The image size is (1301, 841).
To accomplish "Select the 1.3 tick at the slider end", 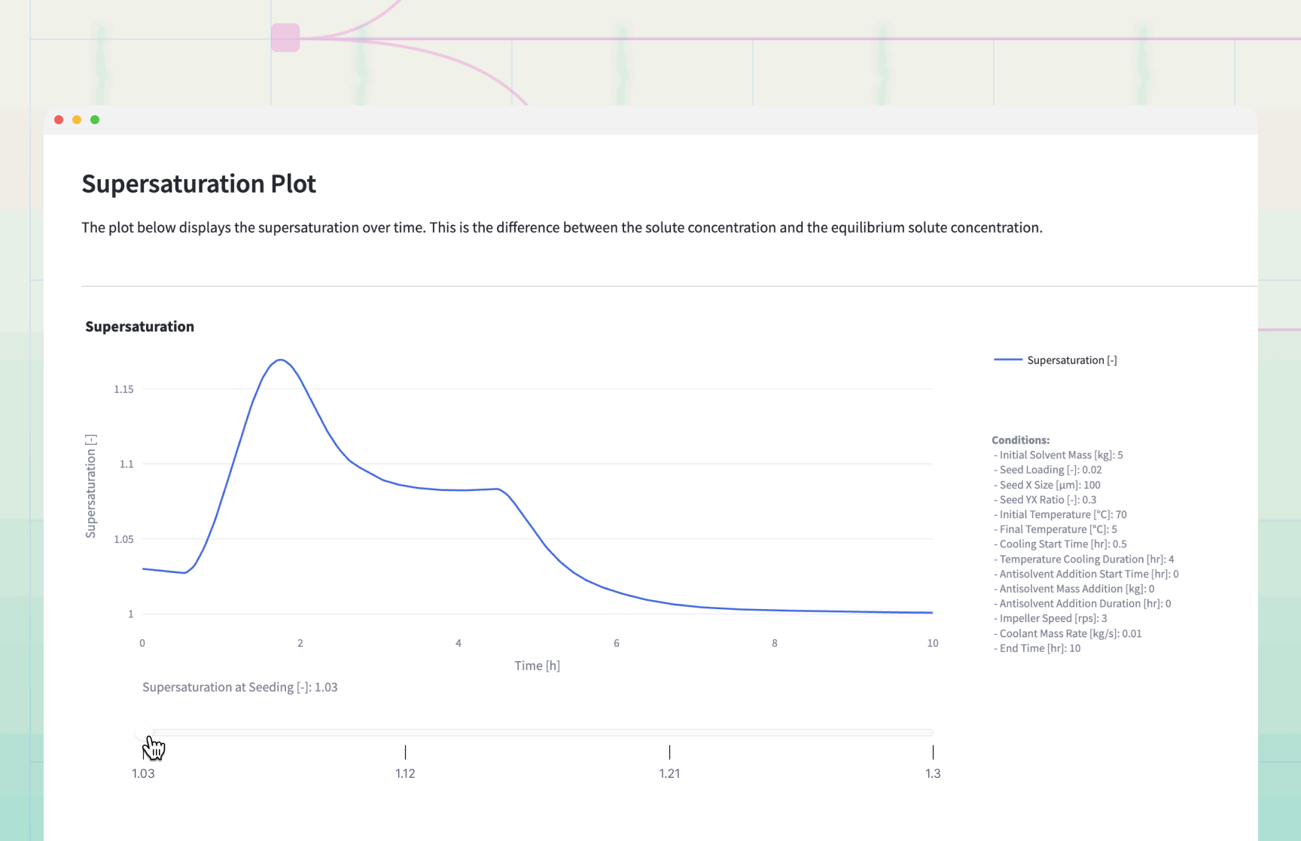I will pos(933,752).
